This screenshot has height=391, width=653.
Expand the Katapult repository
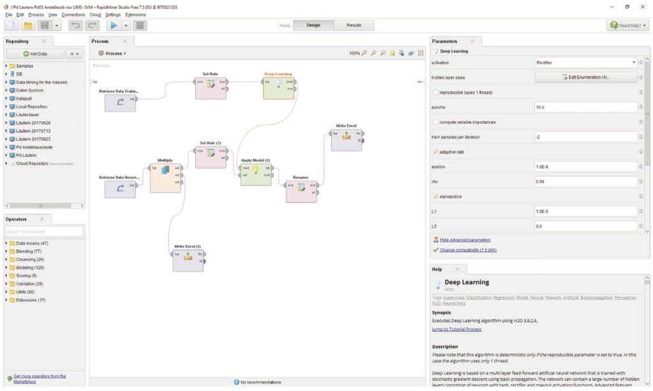(x=6, y=98)
